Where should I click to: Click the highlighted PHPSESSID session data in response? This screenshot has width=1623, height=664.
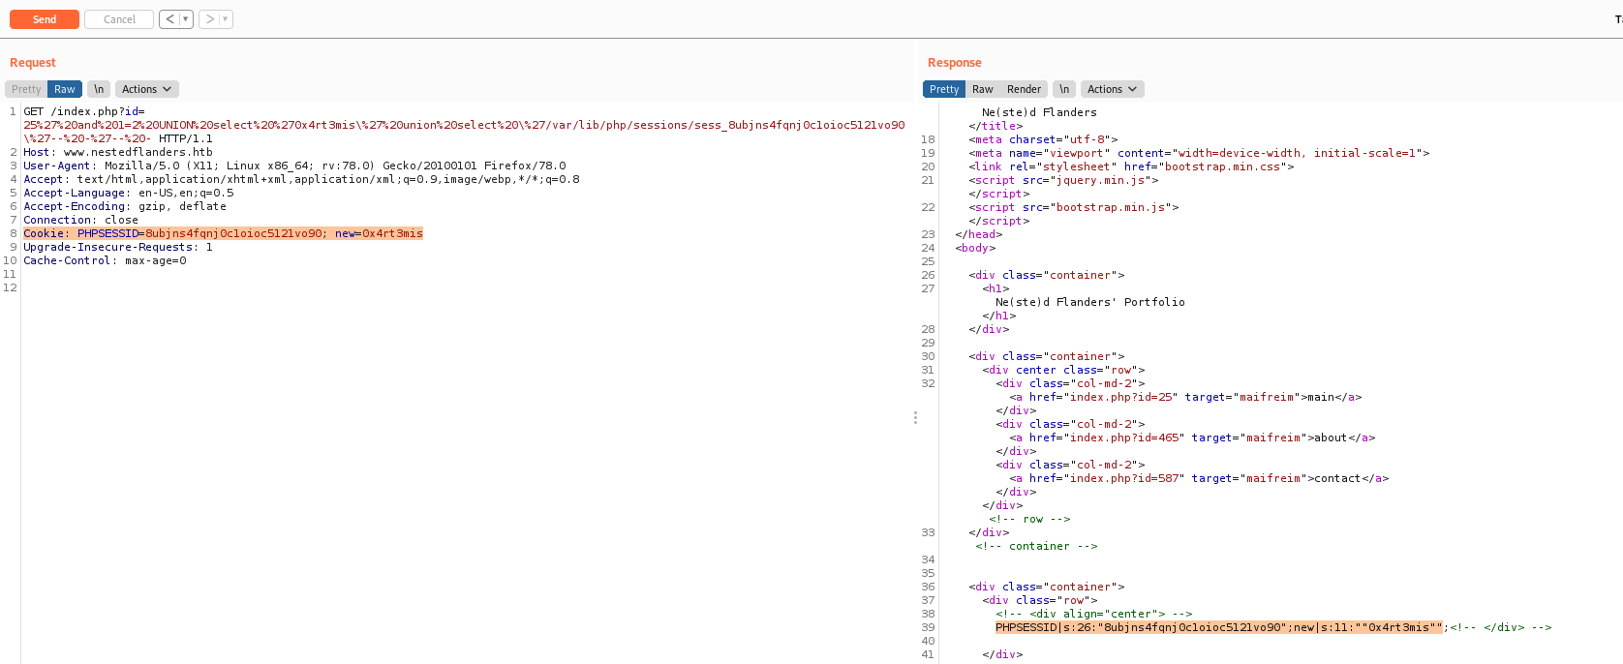click(x=1219, y=627)
